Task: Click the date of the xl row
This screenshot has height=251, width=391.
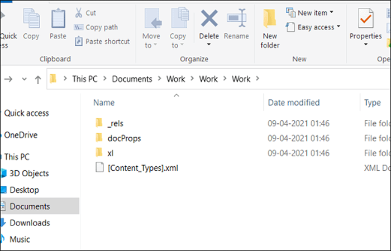Action: [x=298, y=153]
